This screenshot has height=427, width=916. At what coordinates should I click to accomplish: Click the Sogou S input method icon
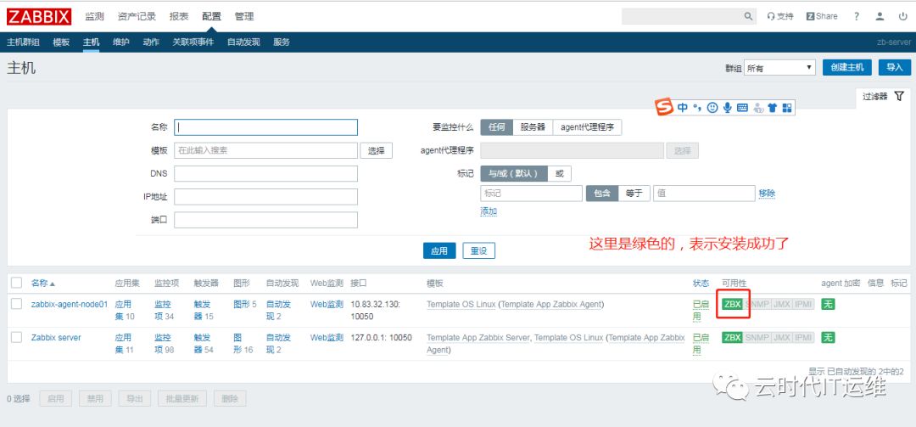tap(663, 107)
